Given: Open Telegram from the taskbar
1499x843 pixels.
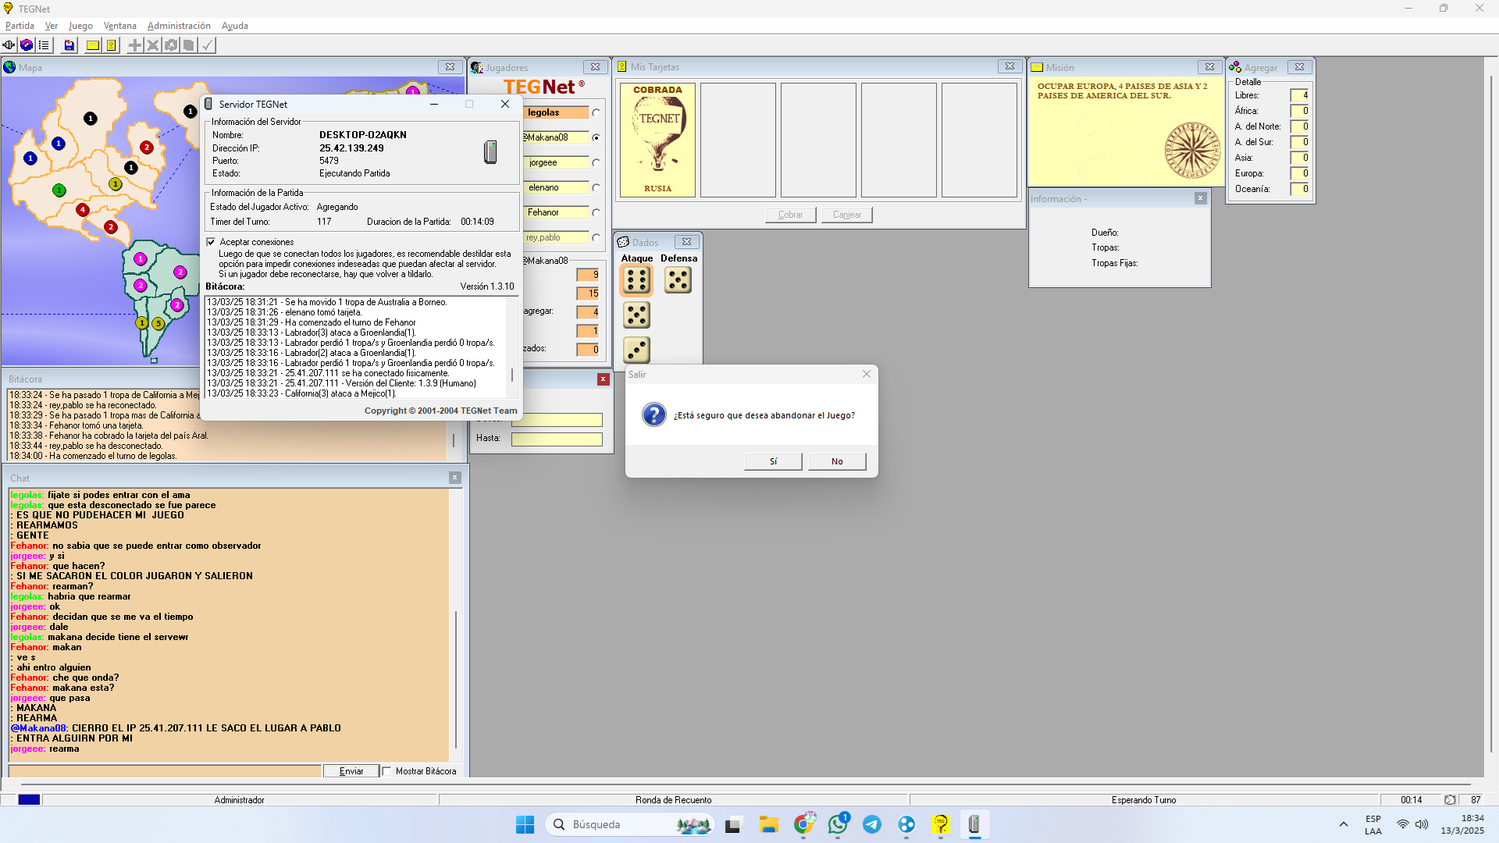Looking at the screenshot, I should point(872,824).
